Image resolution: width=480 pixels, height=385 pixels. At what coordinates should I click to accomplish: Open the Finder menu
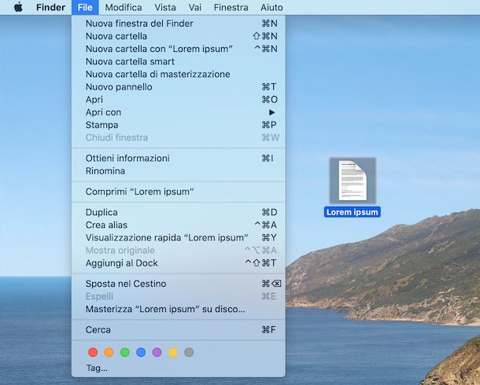pyautogui.click(x=50, y=7)
